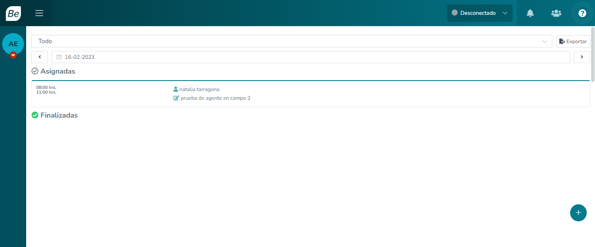Go to next day arrow
This screenshot has width=595, height=247.
tap(581, 57)
